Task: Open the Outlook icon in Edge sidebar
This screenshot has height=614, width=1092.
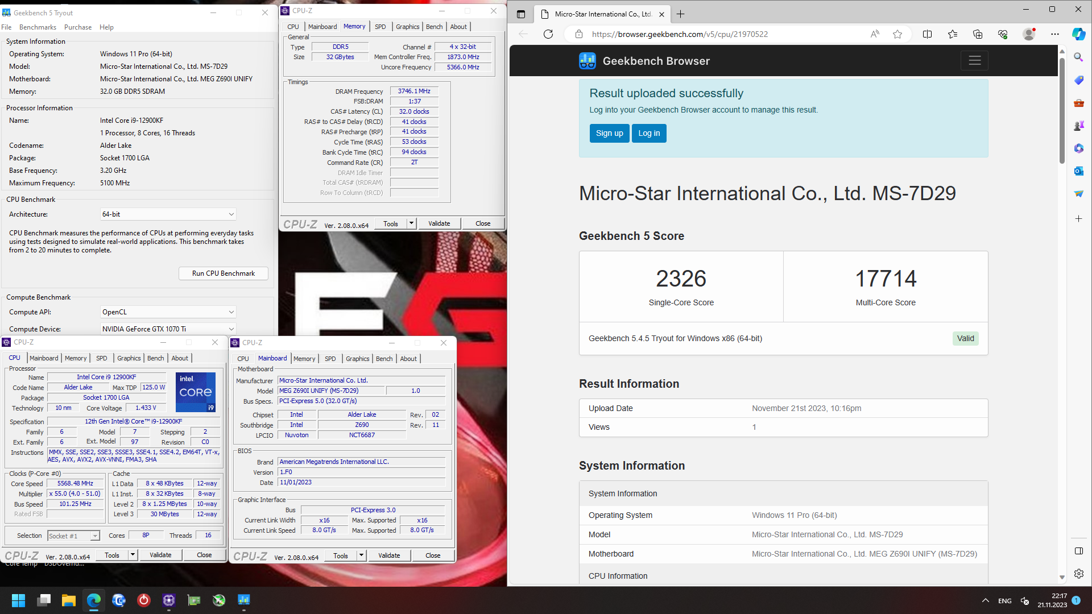Action: click(1078, 171)
